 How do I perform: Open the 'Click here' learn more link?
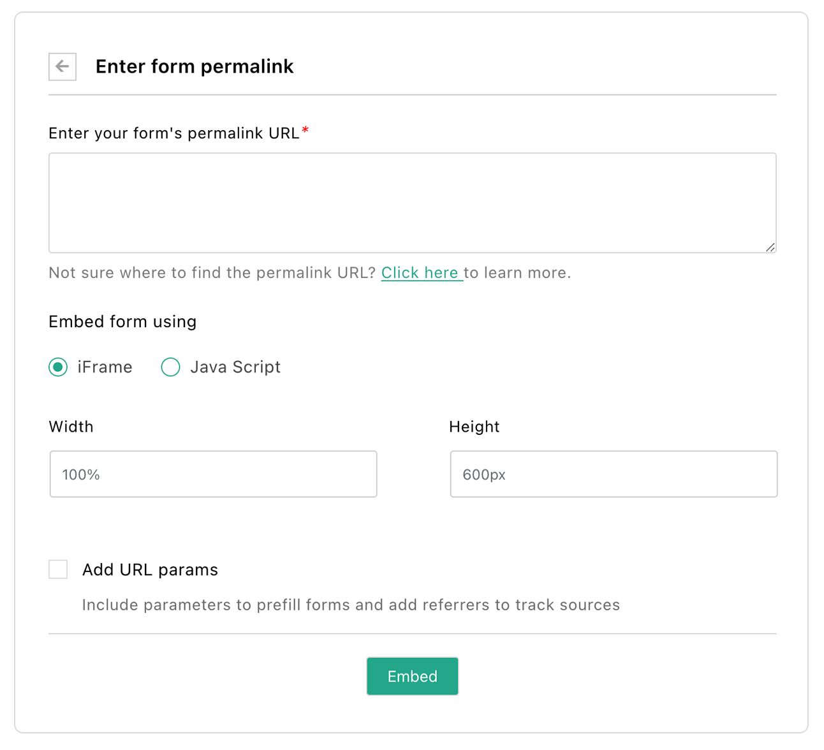tap(420, 273)
